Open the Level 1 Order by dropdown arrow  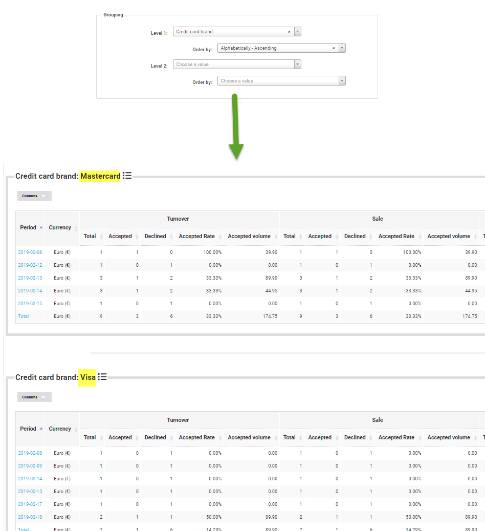342,48
